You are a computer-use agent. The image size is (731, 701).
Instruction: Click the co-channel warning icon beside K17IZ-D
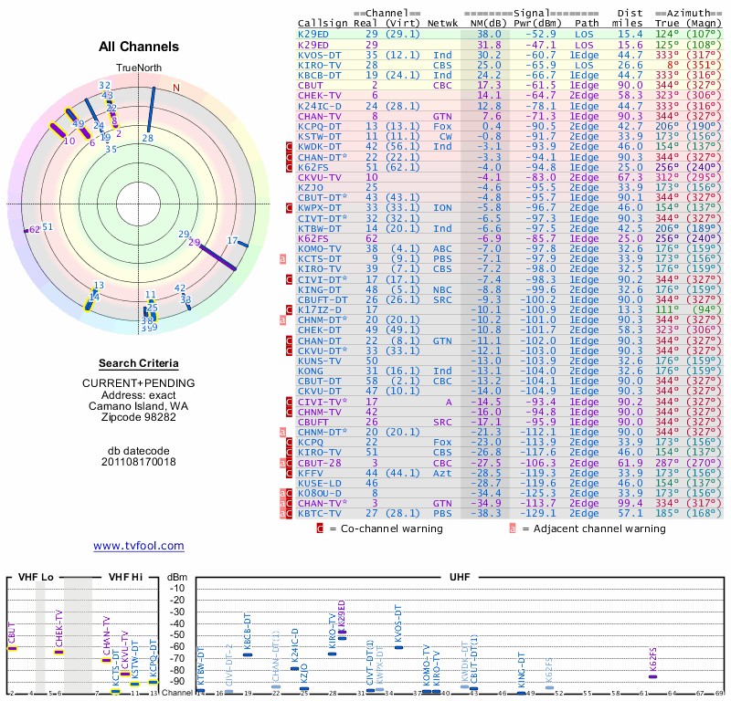[291, 309]
